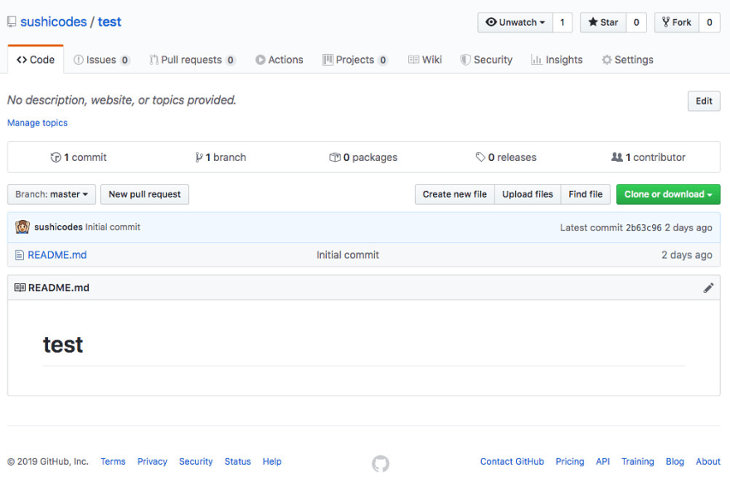
Task: Open the Pull requests tab
Action: click(192, 60)
